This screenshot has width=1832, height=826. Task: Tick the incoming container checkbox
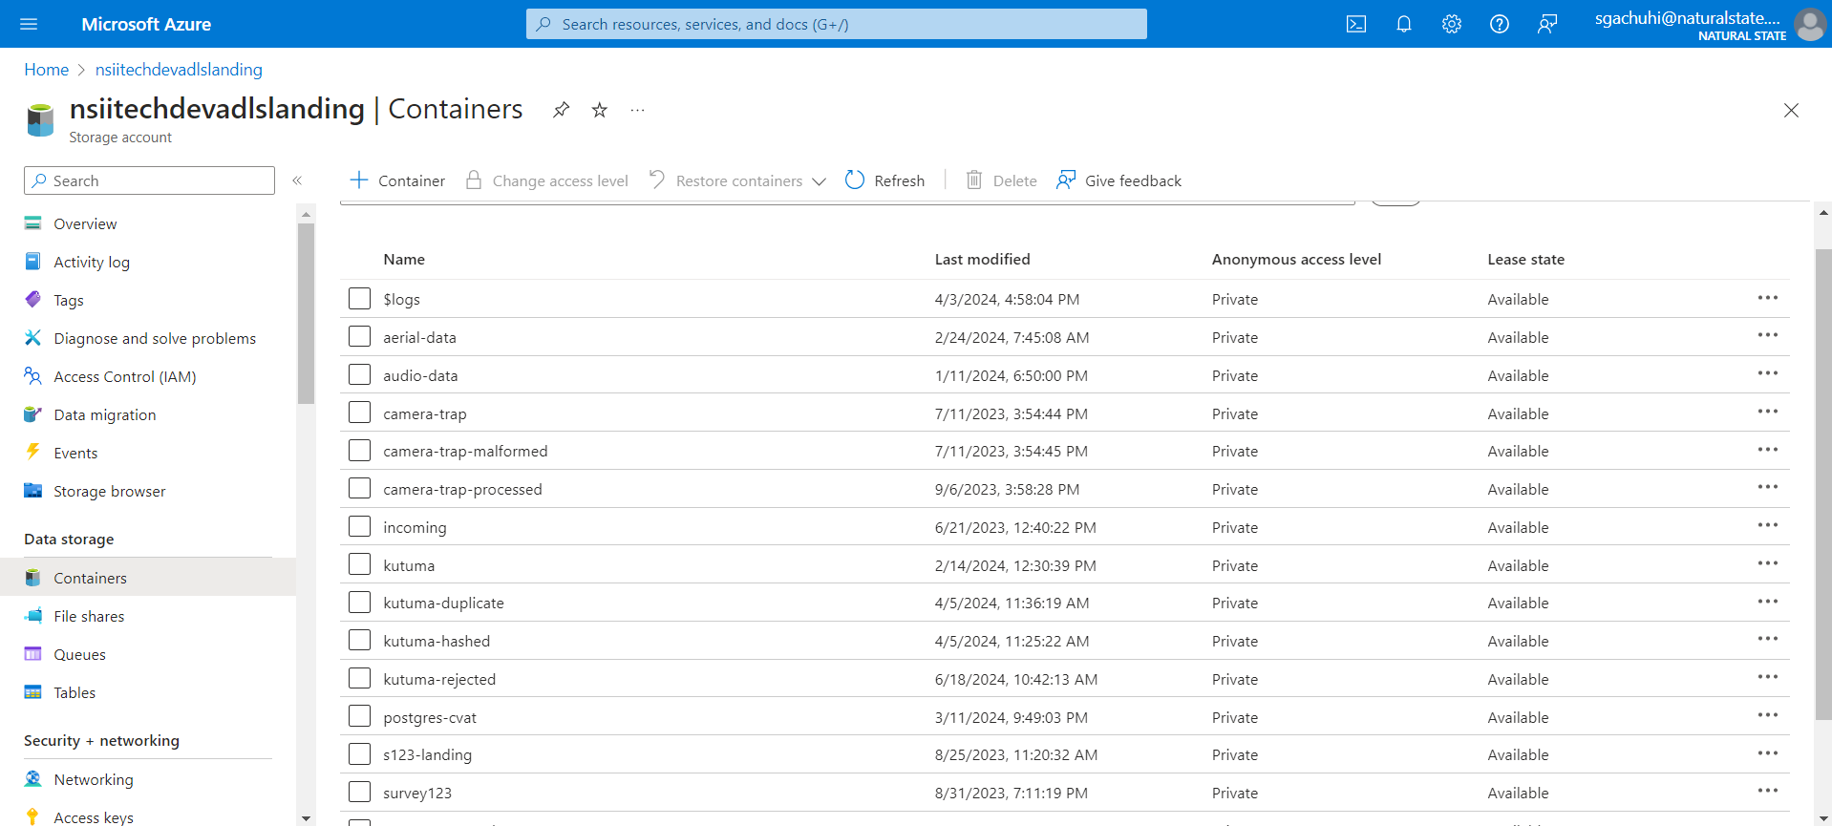coord(359,526)
